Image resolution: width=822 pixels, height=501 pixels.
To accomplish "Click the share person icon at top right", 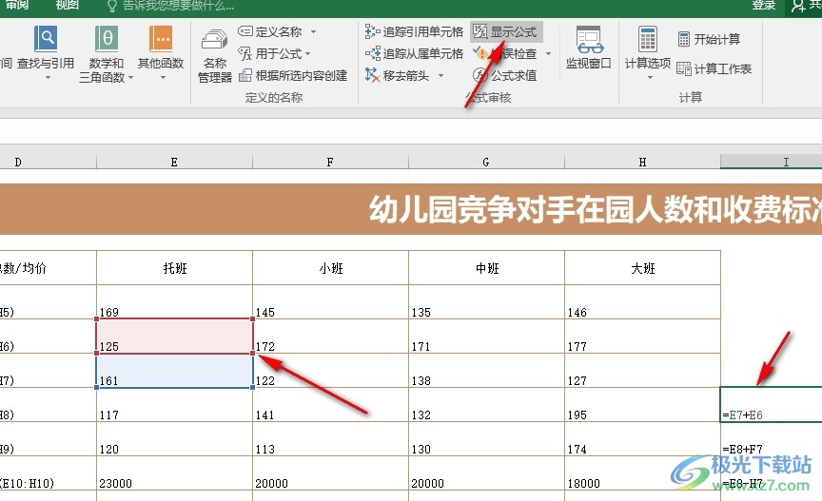I will pos(799,6).
